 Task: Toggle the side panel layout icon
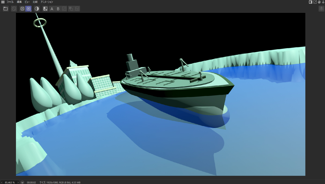pos(311,2)
